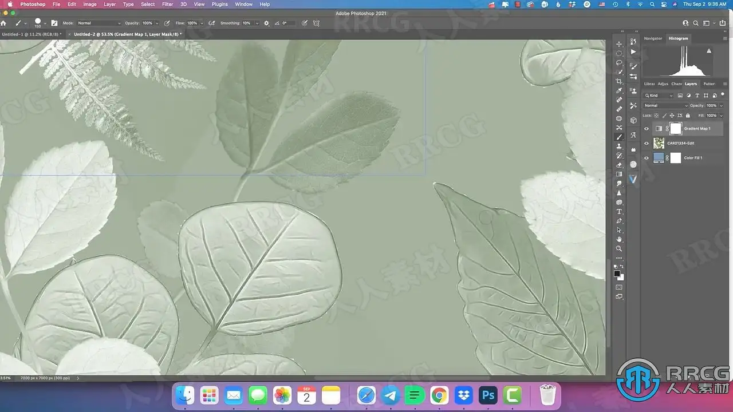This screenshot has height=412, width=733.
Task: Click the foreground color swatch
Action: [617, 274]
